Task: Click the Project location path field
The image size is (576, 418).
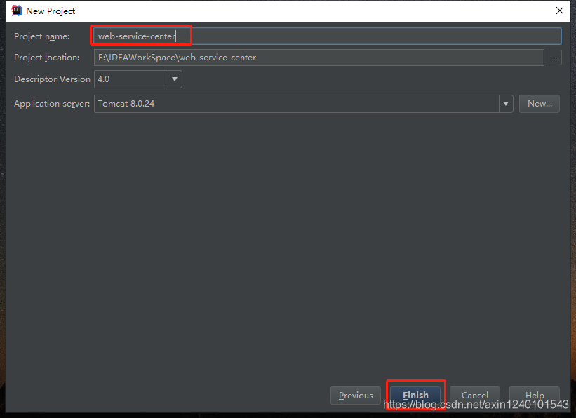Action: (319, 58)
